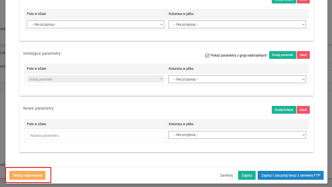Open column dropdown in Nowe parametry
The height and width of the screenshot is (187, 332).
click(237, 135)
